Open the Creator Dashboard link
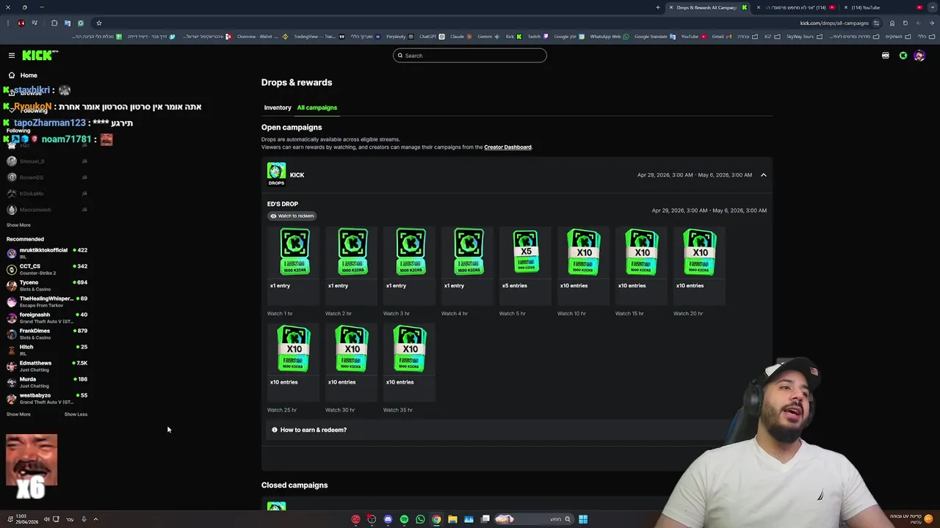940x528 pixels. 507,147
